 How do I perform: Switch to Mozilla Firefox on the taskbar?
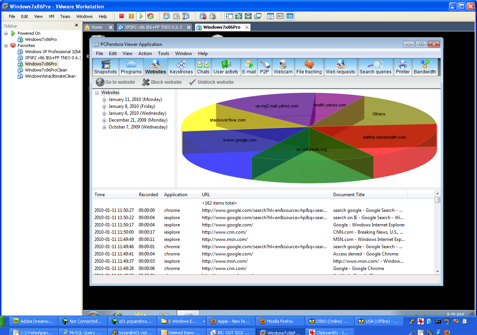click(281, 321)
